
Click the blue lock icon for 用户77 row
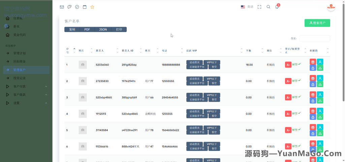click(x=313, y=84)
